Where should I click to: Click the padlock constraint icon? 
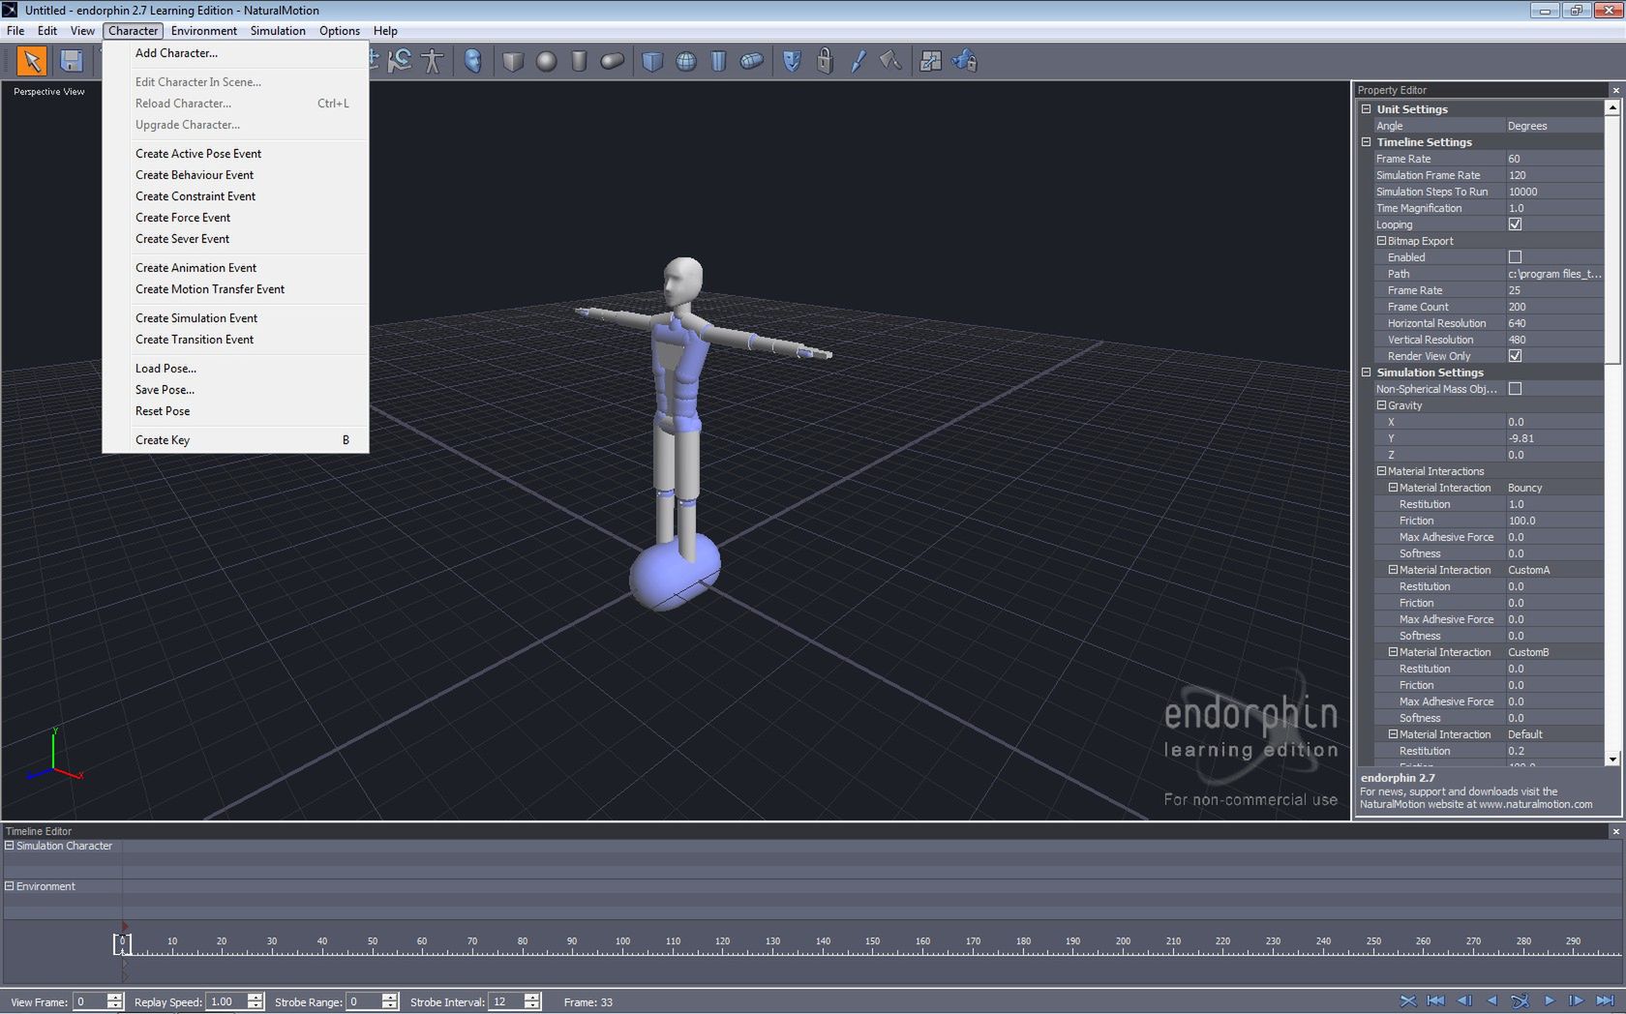click(x=825, y=61)
